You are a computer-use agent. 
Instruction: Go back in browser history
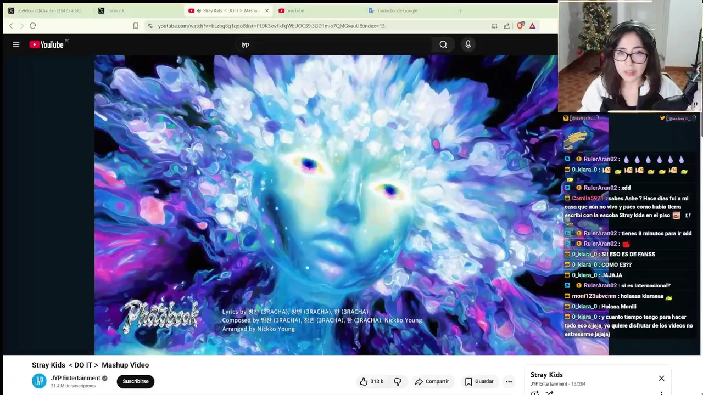coord(11,26)
